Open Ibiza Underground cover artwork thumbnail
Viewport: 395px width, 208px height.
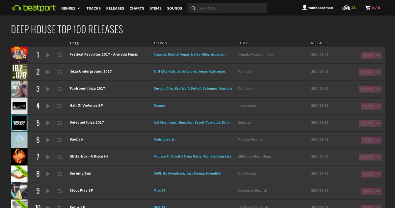[19, 72]
